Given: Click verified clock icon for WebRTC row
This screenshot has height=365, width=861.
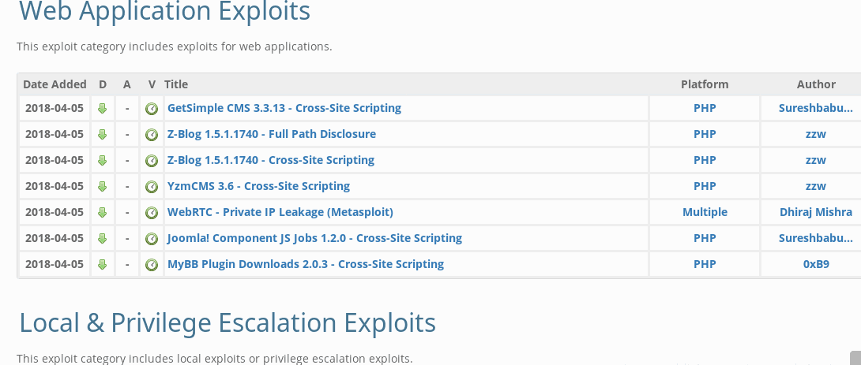Looking at the screenshot, I should coord(152,213).
